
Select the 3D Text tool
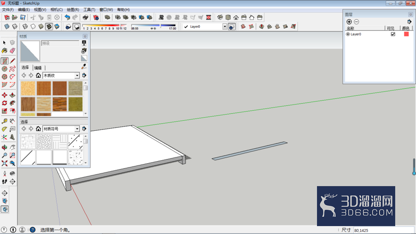click(12, 137)
